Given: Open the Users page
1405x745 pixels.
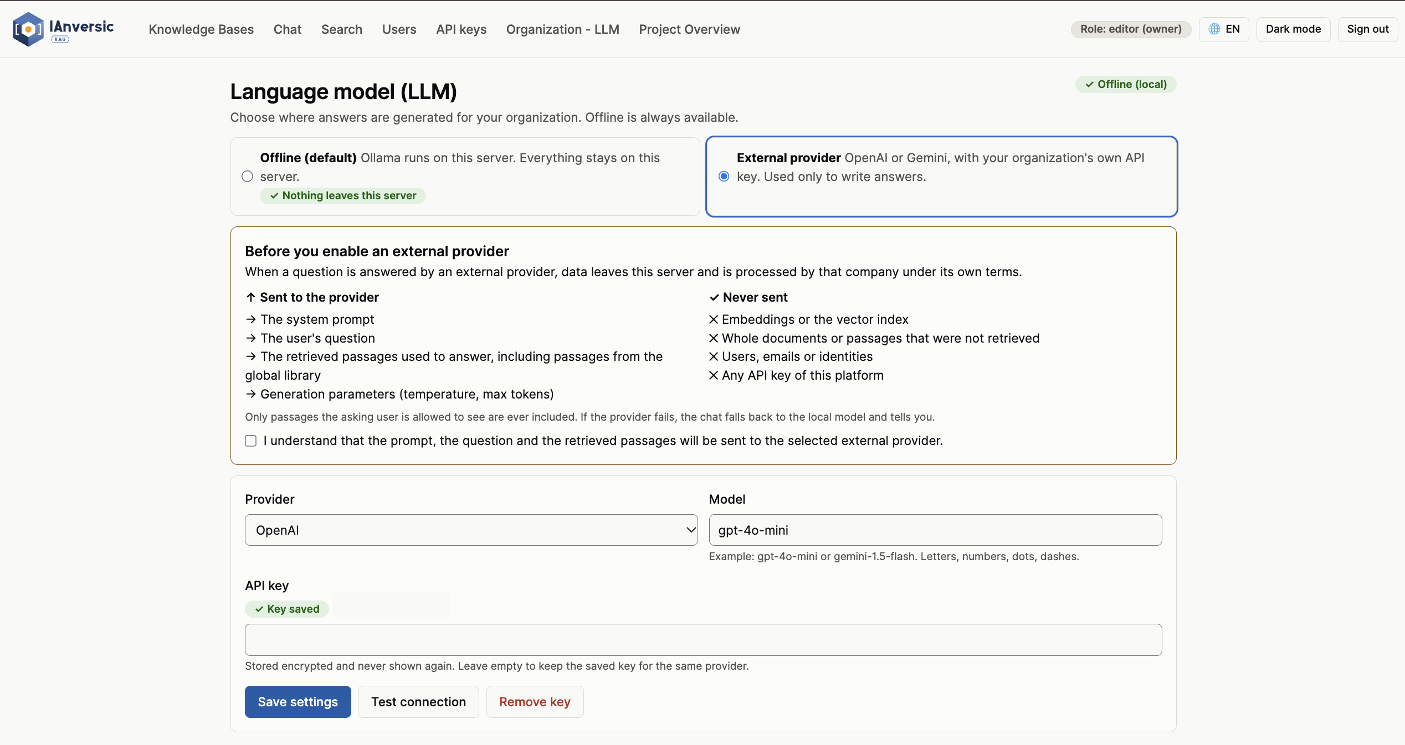Looking at the screenshot, I should point(399,29).
